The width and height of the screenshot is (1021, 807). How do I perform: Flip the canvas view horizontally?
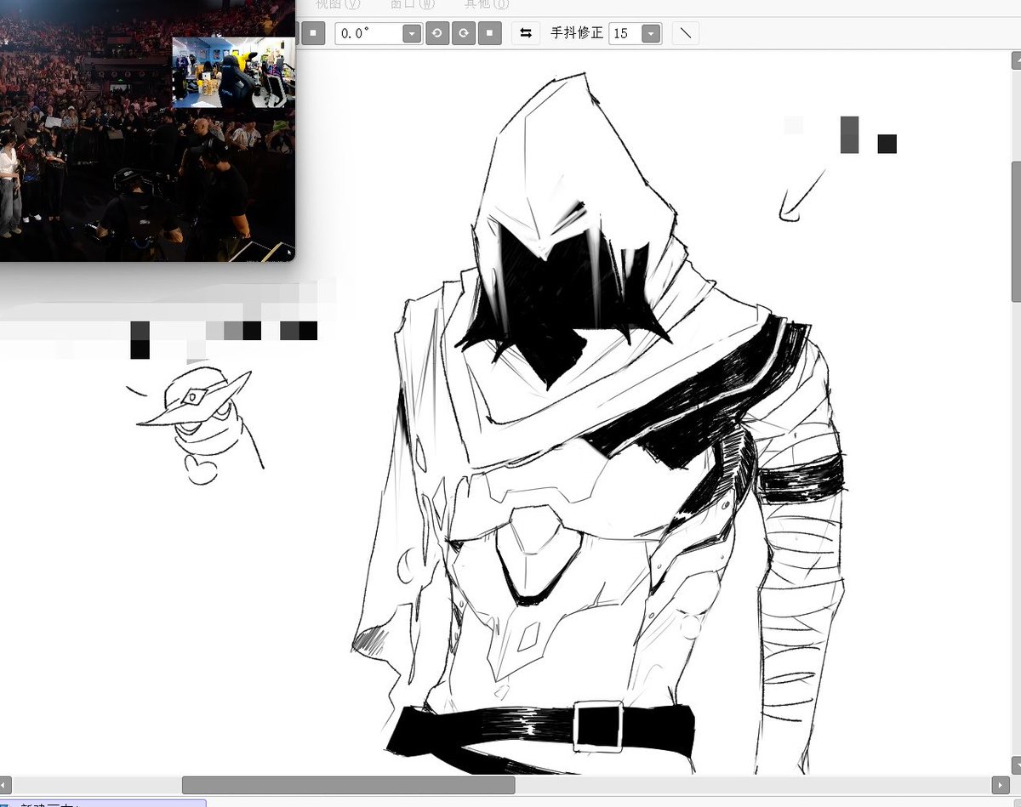(x=526, y=33)
